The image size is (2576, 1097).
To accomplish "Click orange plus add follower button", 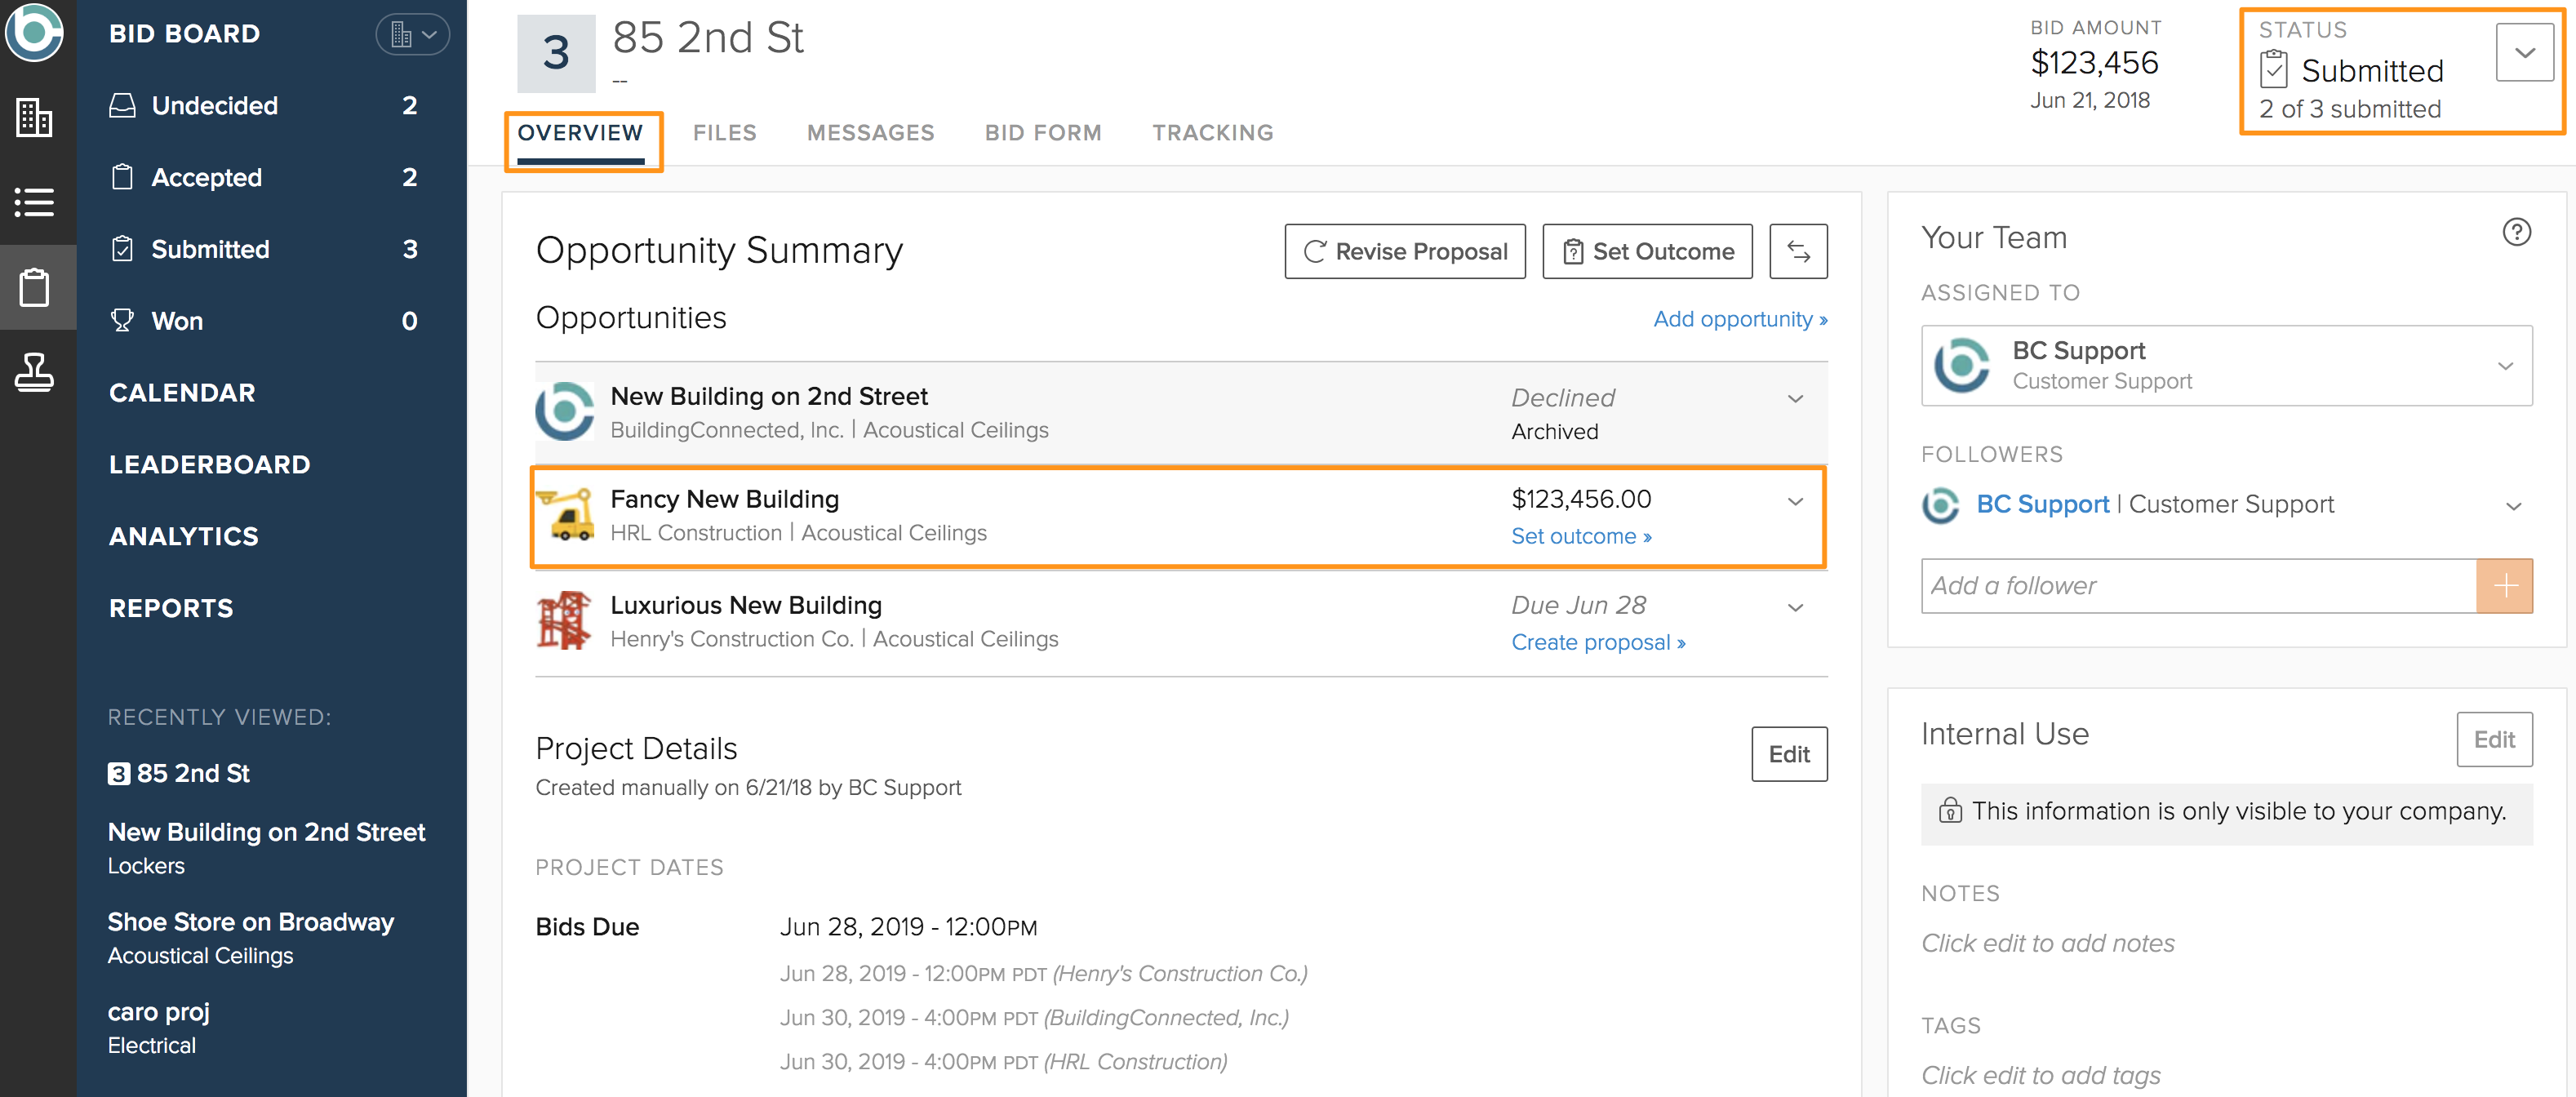I will point(2503,586).
